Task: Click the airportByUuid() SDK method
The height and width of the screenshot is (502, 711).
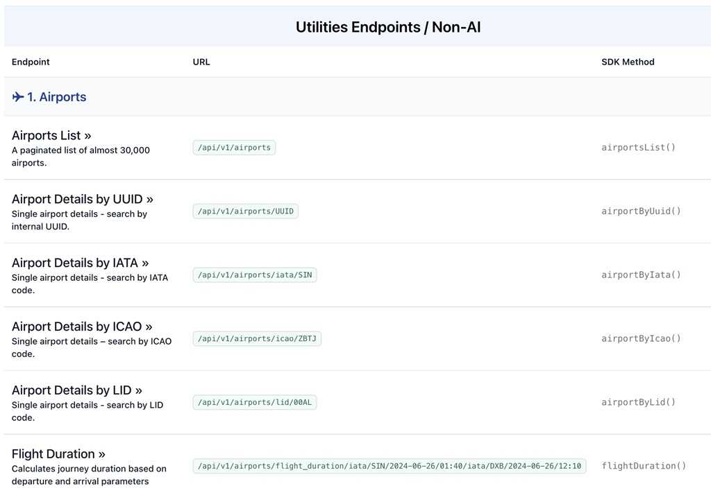Action: point(641,211)
